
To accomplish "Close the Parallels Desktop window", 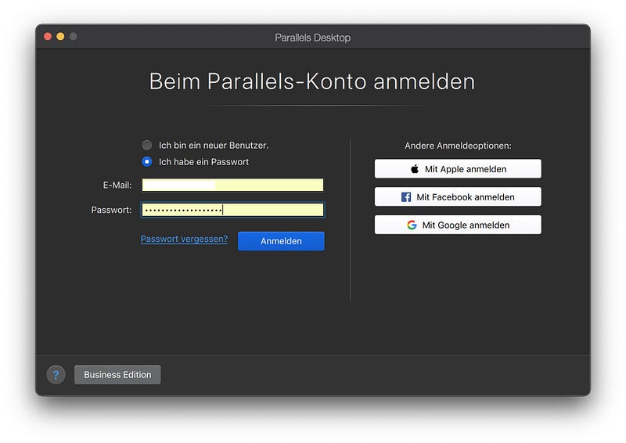I will (x=48, y=37).
